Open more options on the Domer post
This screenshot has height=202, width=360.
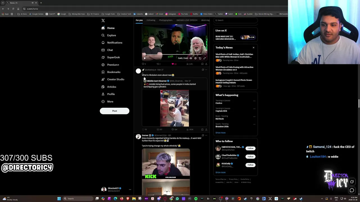206,135
